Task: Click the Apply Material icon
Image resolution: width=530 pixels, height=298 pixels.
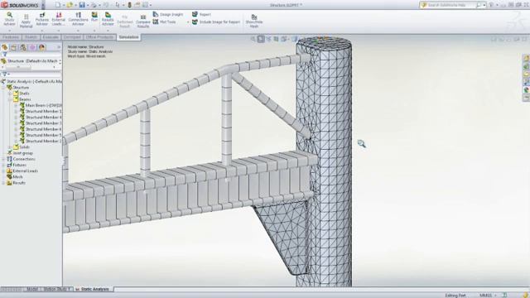Action: [x=26, y=21]
